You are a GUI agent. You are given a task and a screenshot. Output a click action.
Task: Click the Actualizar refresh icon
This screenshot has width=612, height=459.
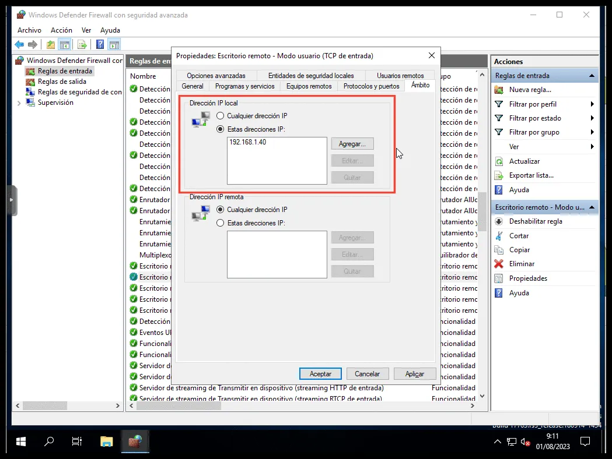click(499, 161)
